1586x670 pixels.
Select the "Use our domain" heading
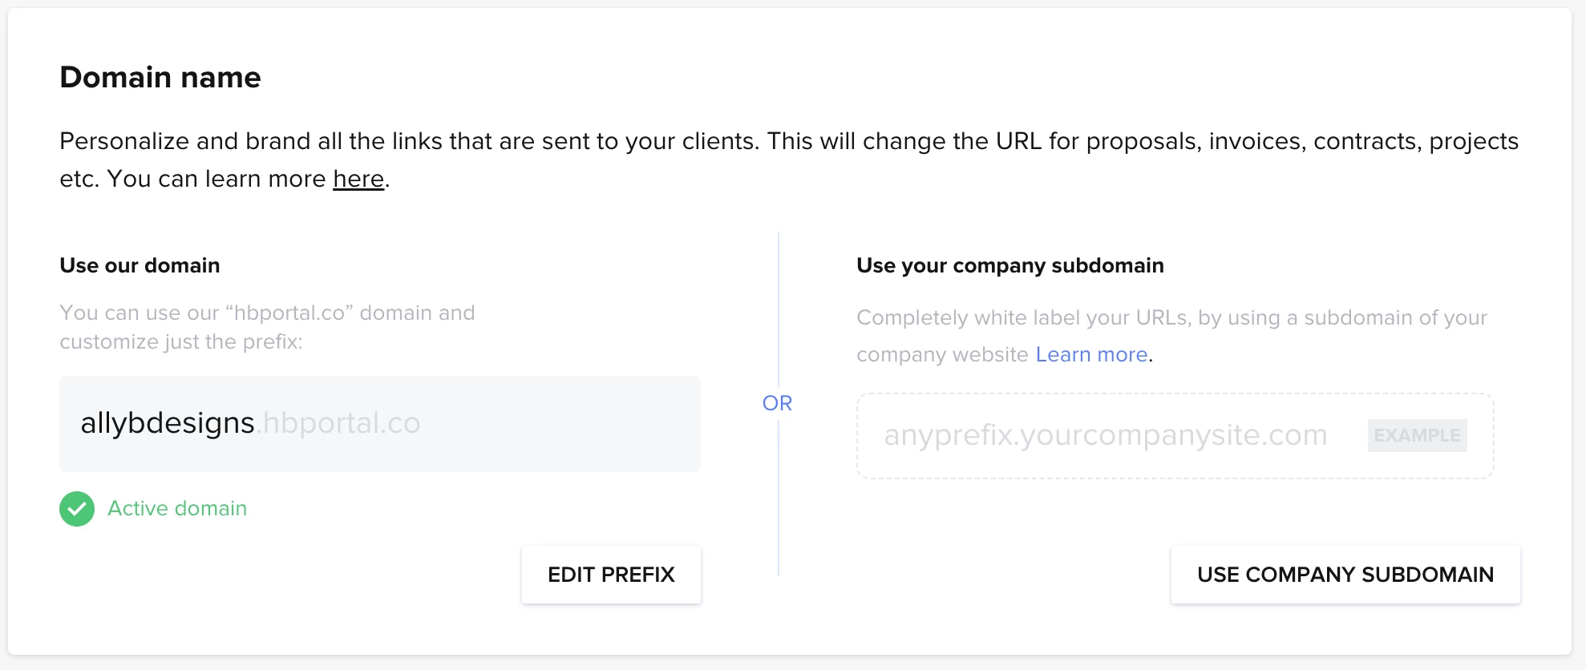tap(140, 266)
